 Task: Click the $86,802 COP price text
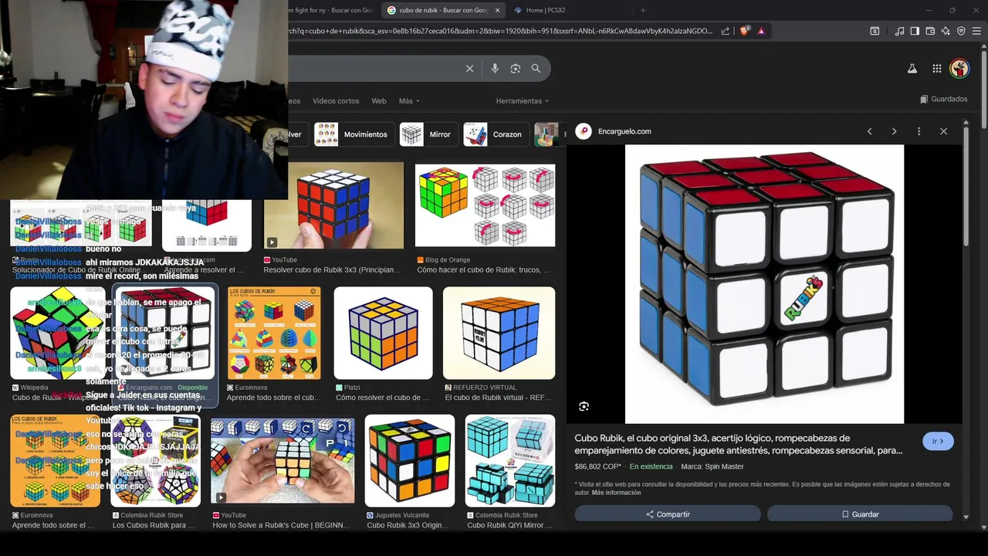tap(597, 466)
